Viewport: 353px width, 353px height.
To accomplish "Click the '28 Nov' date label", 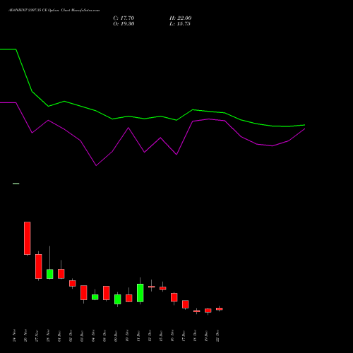I will (48, 335).
